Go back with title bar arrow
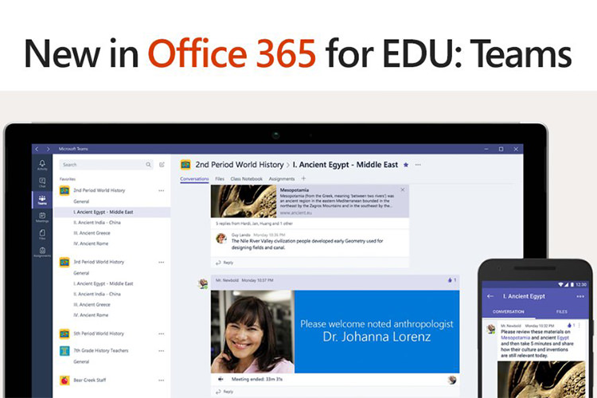597x398 pixels. [x=37, y=149]
